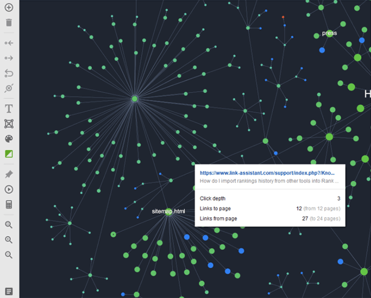This screenshot has height=298, width=371.
Task: Select the outgoing links arrow icon
Action: pos(9,58)
